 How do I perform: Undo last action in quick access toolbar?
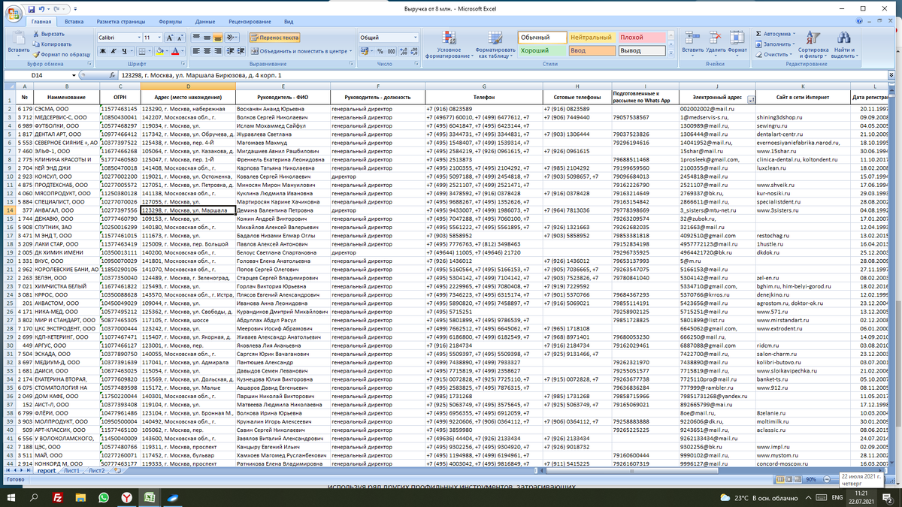41,9
